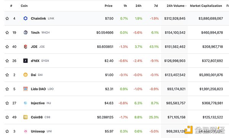229x138 pixels.
Task: Click the Lido DAO logo icon
Action: 26,89
